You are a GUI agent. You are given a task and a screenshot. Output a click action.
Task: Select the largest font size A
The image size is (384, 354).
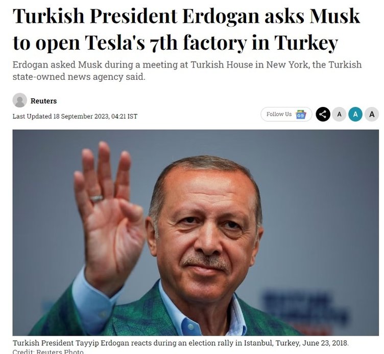(372, 114)
